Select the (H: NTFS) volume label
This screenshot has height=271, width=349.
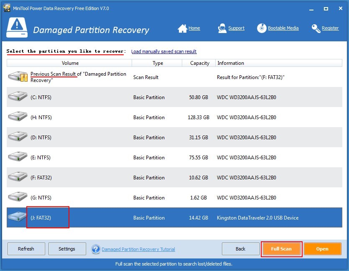pyautogui.click(x=41, y=118)
